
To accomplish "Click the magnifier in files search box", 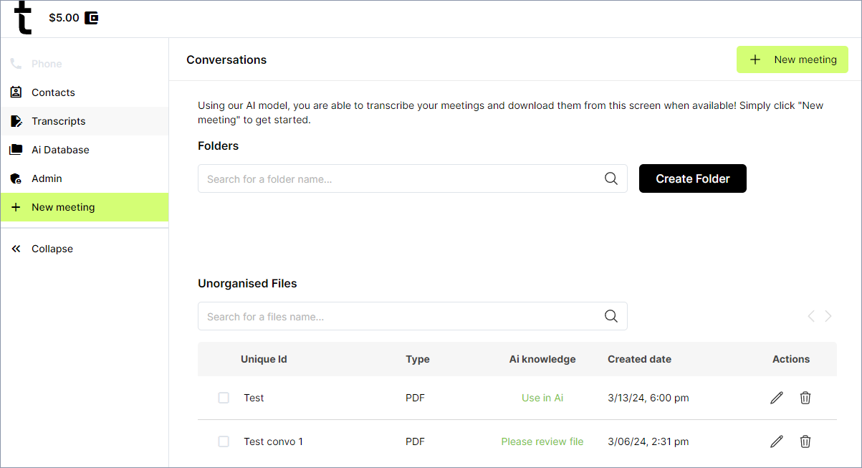I will tap(611, 316).
